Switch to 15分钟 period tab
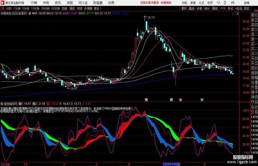258x166 pixels. (35, 8)
